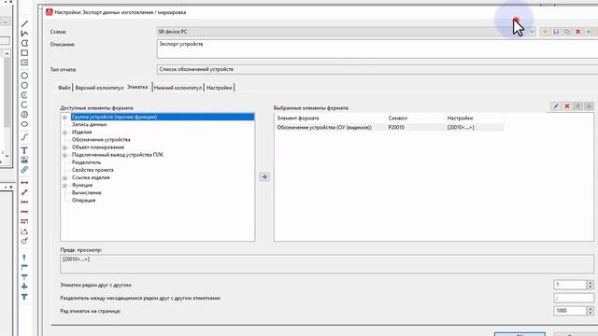Image resolution: width=598 pixels, height=336 pixels.
Task: Click Edit selected format element pencil icon
Action: click(x=556, y=106)
